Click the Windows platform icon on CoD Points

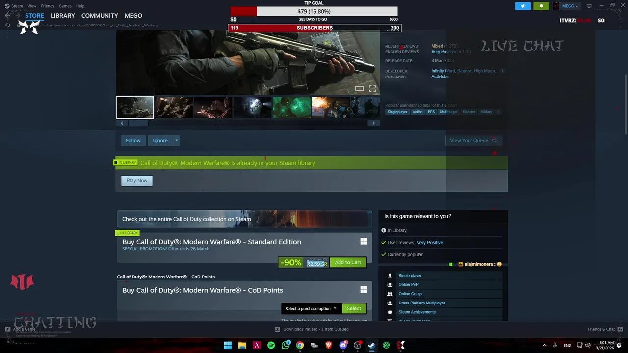[x=364, y=290]
